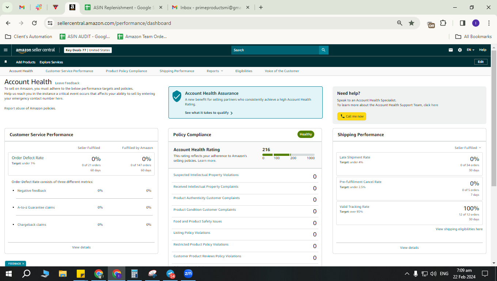
Task: Open See what it takes to qualify
Action: click(x=209, y=113)
